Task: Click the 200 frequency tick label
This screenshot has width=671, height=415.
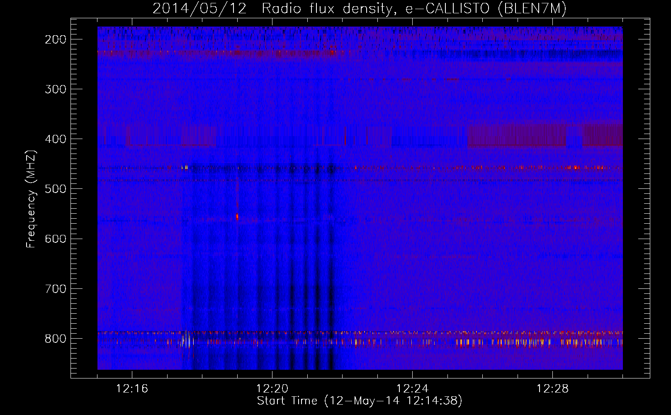Action: 56,40
